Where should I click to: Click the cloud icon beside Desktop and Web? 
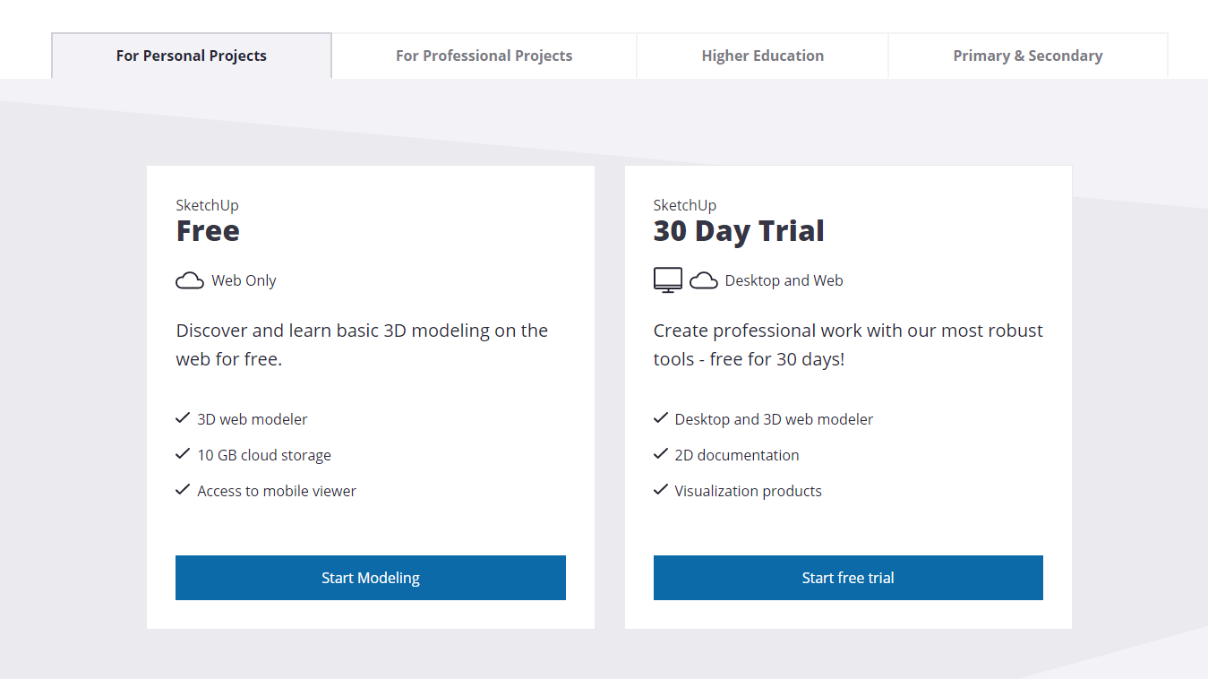[x=704, y=281]
